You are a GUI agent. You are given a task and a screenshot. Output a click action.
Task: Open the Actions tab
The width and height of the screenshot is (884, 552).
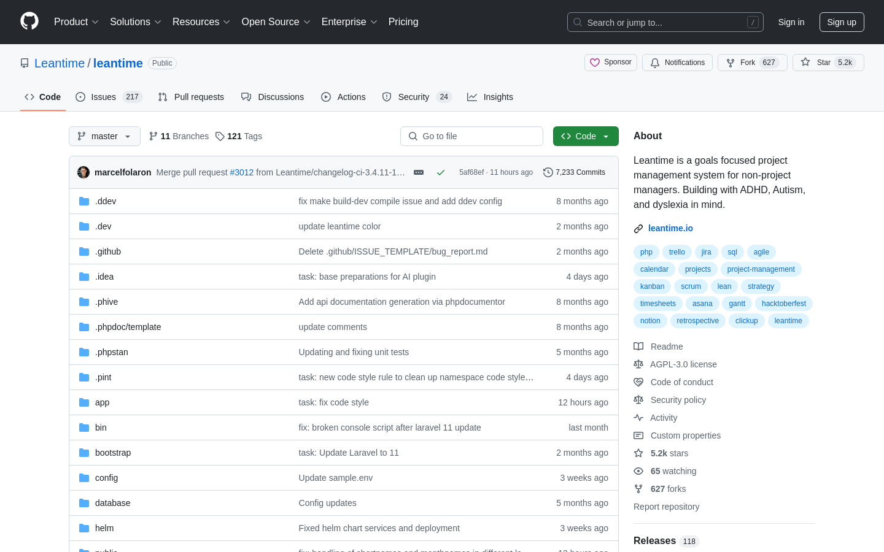(x=343, y=97)
